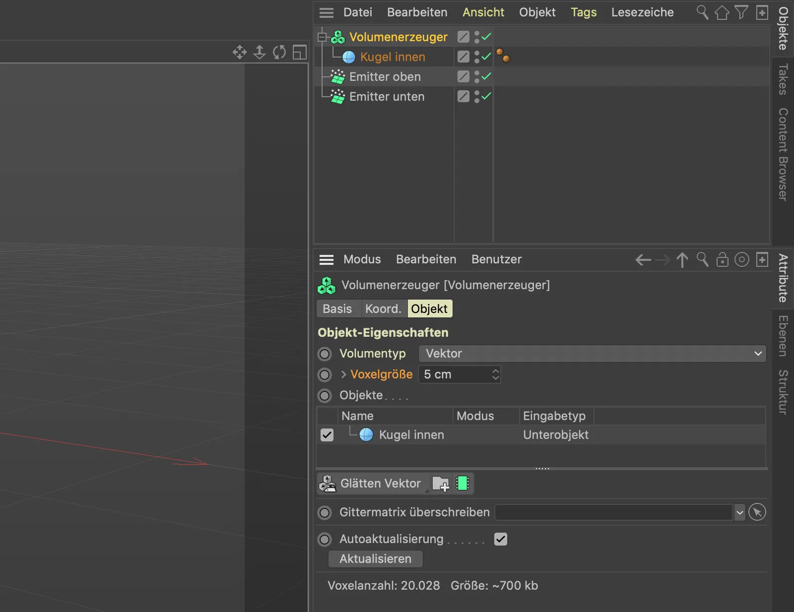Toggle the Attribute Manager lock icon

pos(723,259)
